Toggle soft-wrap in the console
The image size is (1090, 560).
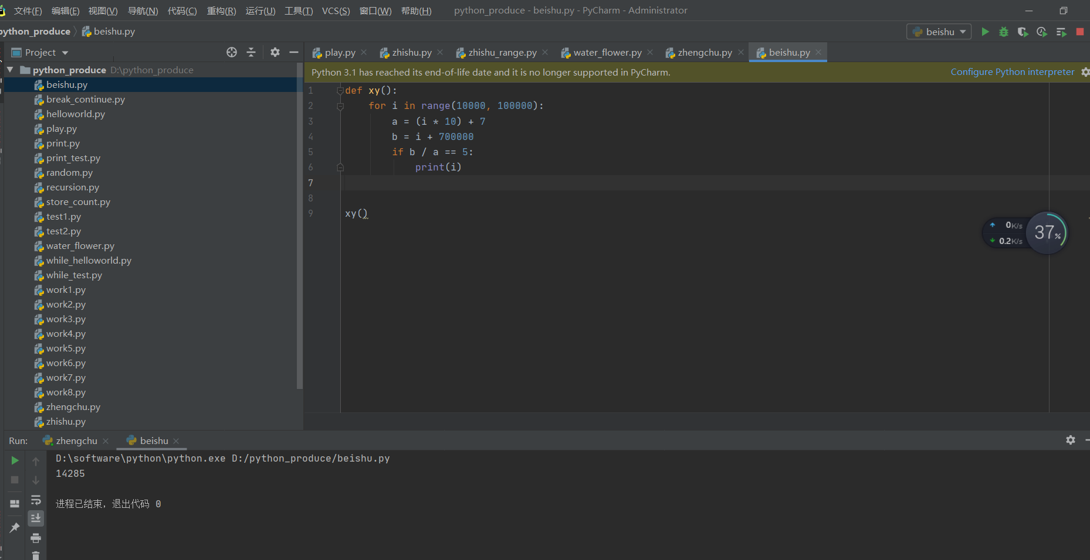pos(36,500)
